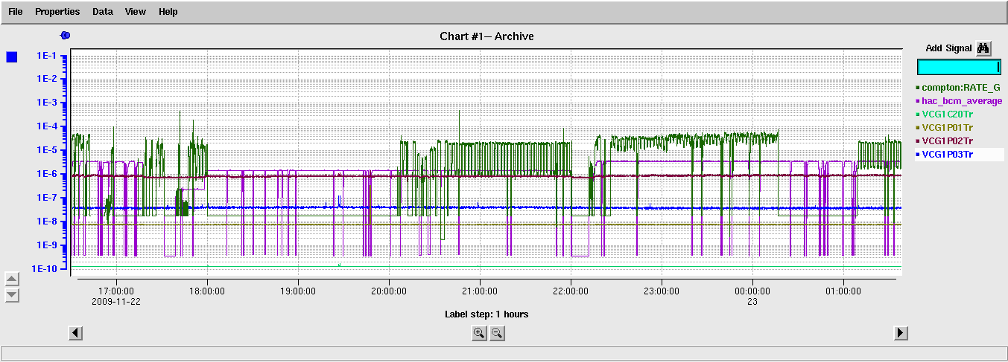The height and width of the screenshot is (362, 1008).
Task: Click the blue square axis color marker
Action: click(x=11, y=57)
